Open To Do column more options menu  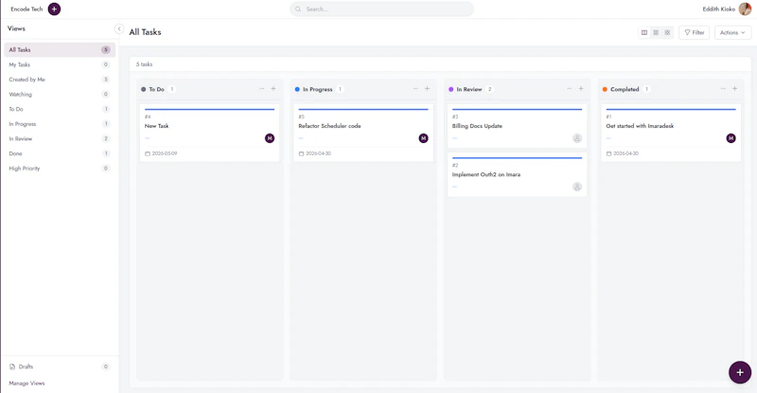262,89
